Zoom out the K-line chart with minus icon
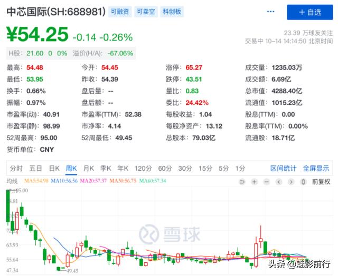Image resolution: width=338 pixels, height=276 pixels. (x=267, y=182)
